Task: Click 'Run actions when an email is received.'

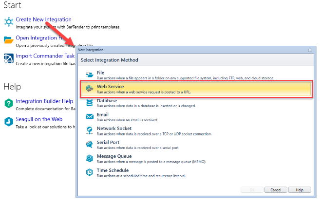Action: (x=127, y=120)
